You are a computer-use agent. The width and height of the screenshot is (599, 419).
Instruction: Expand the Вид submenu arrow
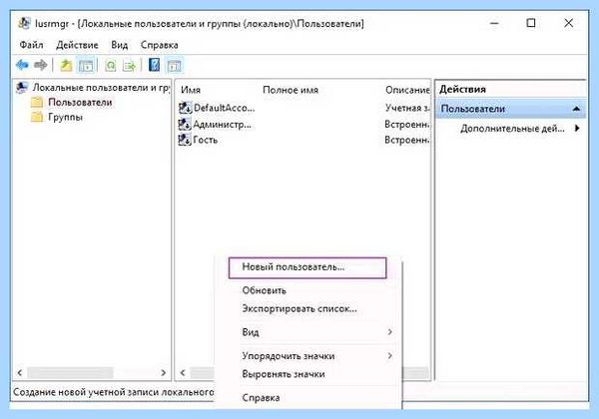click(x=389, y=332)
